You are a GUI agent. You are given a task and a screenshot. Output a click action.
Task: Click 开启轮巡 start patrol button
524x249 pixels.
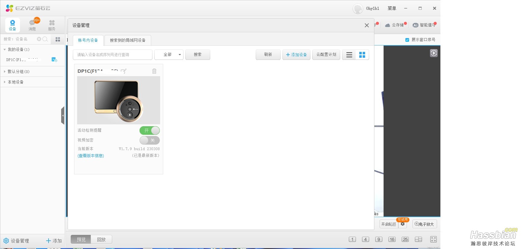[x=389, y=224]
